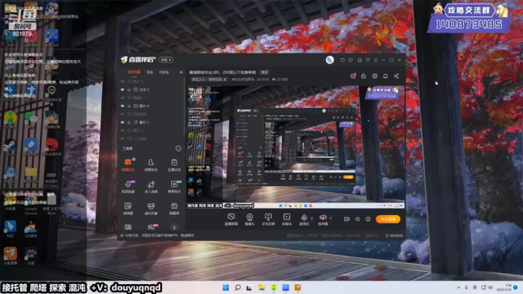Edit stream category pencil icon
Viewport: 523px width, 294px height.
click(225, 79)
